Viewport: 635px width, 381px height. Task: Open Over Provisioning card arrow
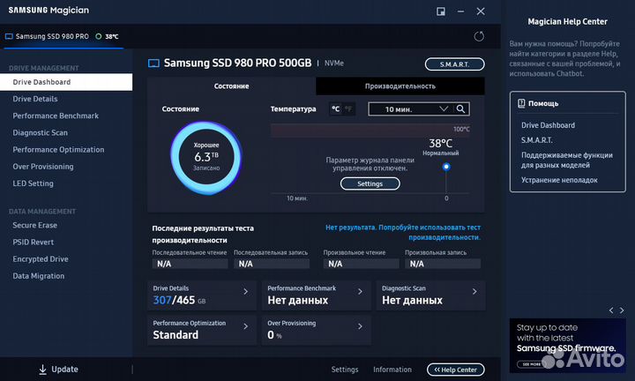click(x=360, y=326)
